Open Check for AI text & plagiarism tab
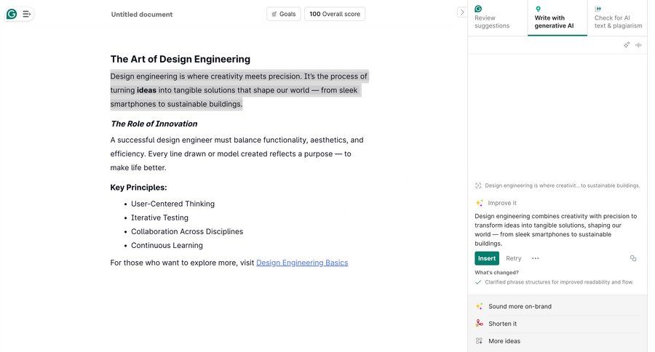The height and width of the screenshot is (352, 655). 618,17
